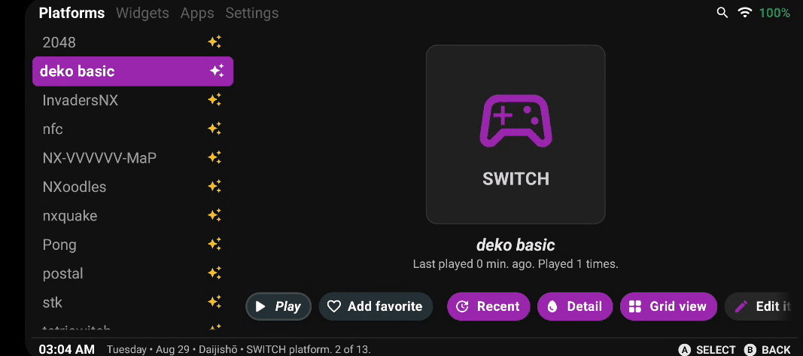Click the sparkle icon next to stk
This screenshot has height=356, width=803.
click(x=214, y=303)
